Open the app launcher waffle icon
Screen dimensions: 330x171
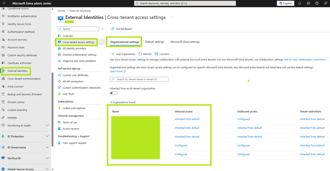4,3
